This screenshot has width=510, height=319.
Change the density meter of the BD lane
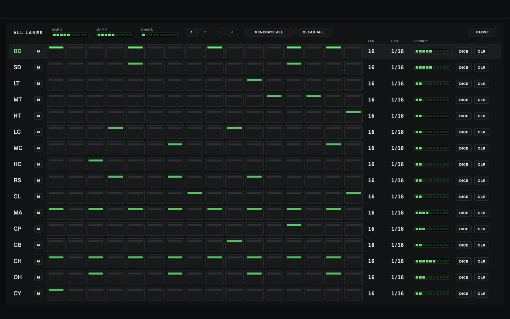click(432, 51)
